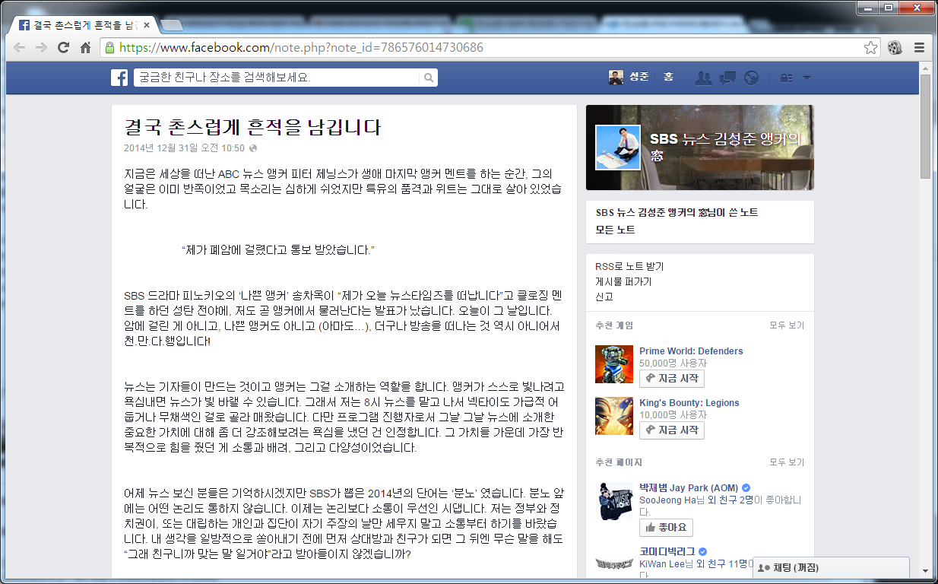938x584 pixels.
Task: Open friend requests icon
Action: tap(704, 78)
